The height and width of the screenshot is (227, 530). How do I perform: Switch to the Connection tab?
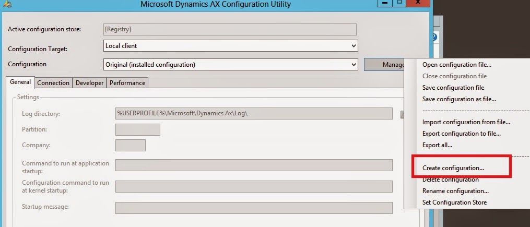tap(53, 83)
